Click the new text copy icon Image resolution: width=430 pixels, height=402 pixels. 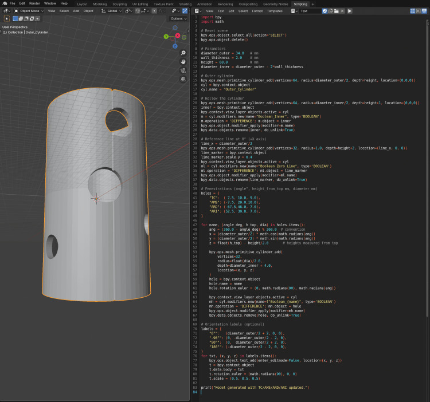[330, 11]
